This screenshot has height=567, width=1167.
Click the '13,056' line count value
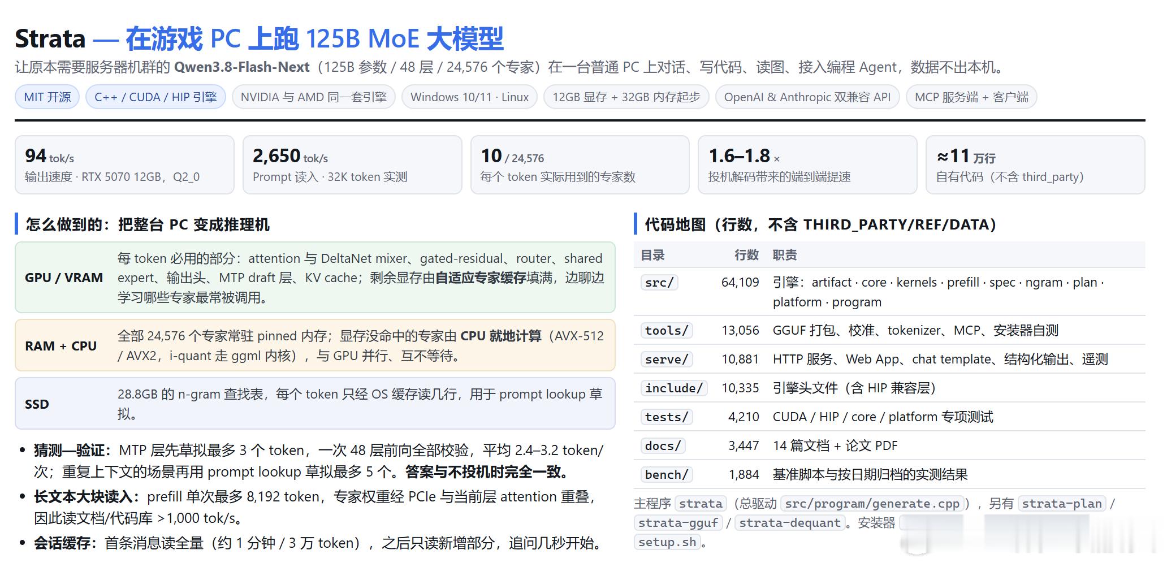pos(740,330)
